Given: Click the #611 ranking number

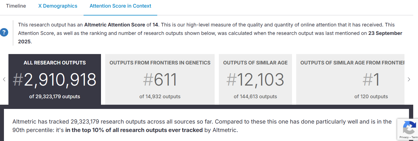Looking at the screenshot, I should [160, 80].
